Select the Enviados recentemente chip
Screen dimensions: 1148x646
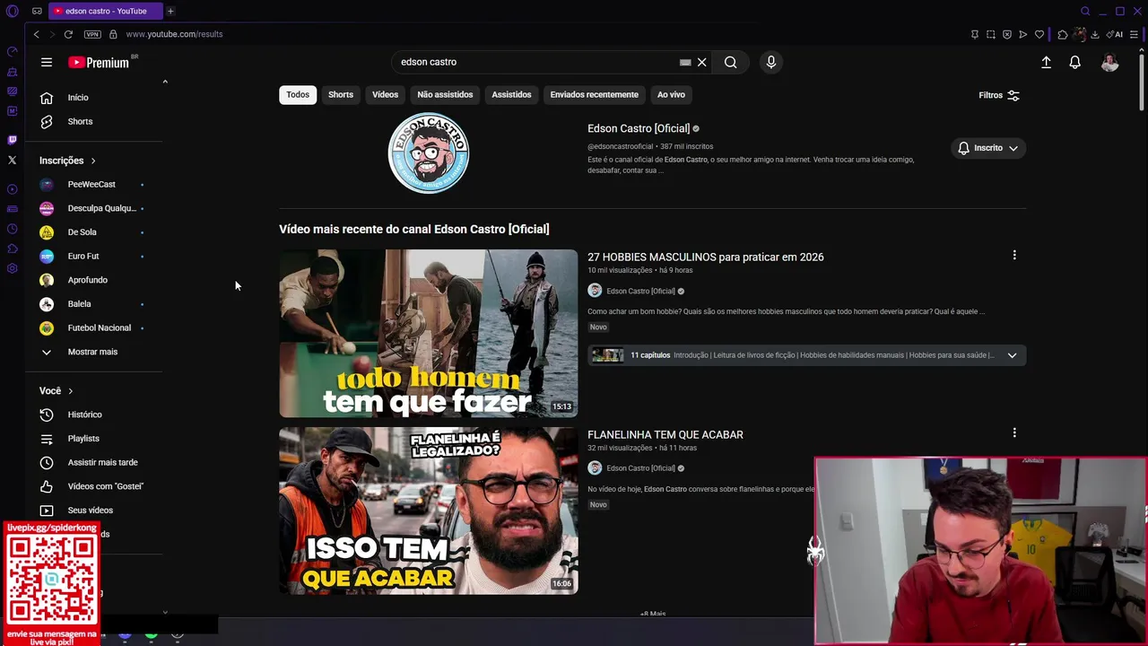(x=594, y=94)
